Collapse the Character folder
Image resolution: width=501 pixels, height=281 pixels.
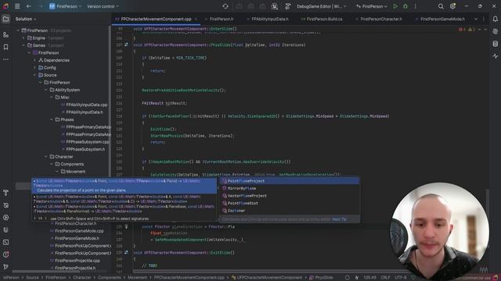pos(46,157)
